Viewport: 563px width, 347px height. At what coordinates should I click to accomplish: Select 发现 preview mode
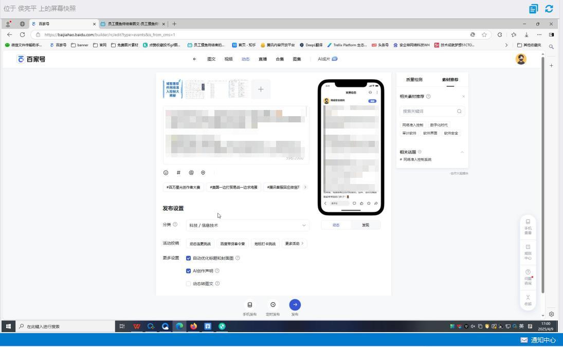point(366,225)
